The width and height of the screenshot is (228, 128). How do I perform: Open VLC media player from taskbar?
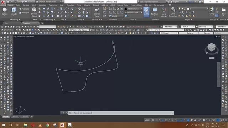[x=40, y=125]
